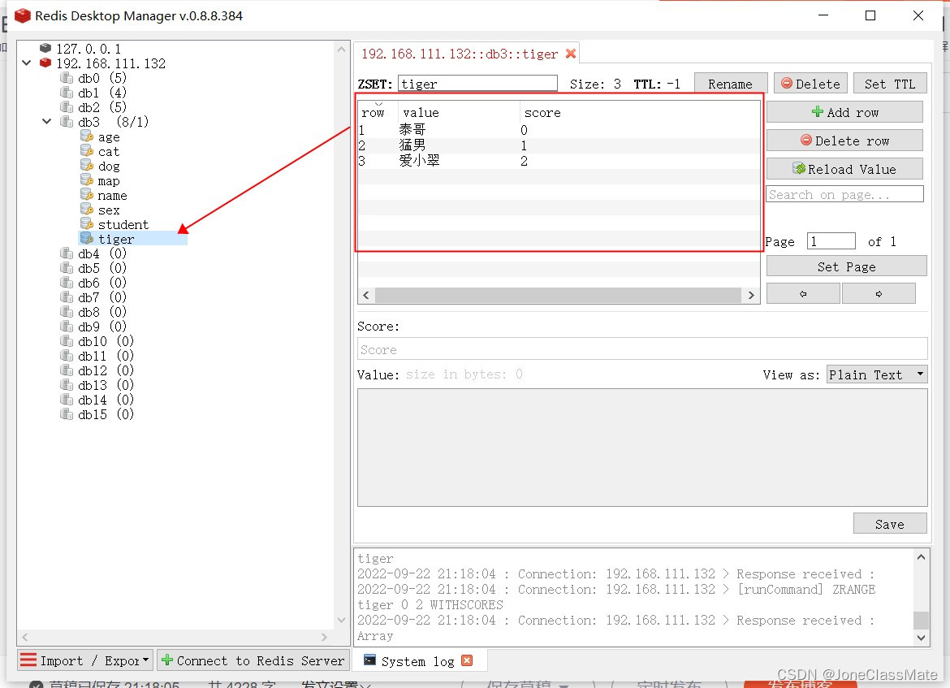
Task: Click the key icon beside age
Action: pos(87,136)
